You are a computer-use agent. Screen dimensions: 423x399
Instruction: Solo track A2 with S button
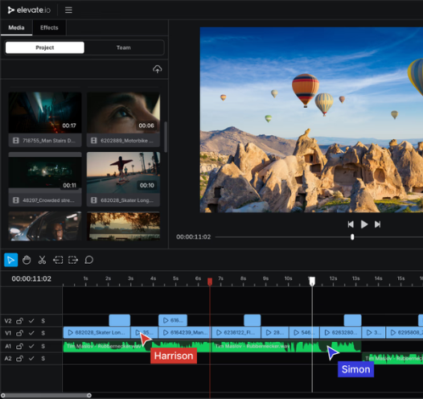tap(43, 358)
